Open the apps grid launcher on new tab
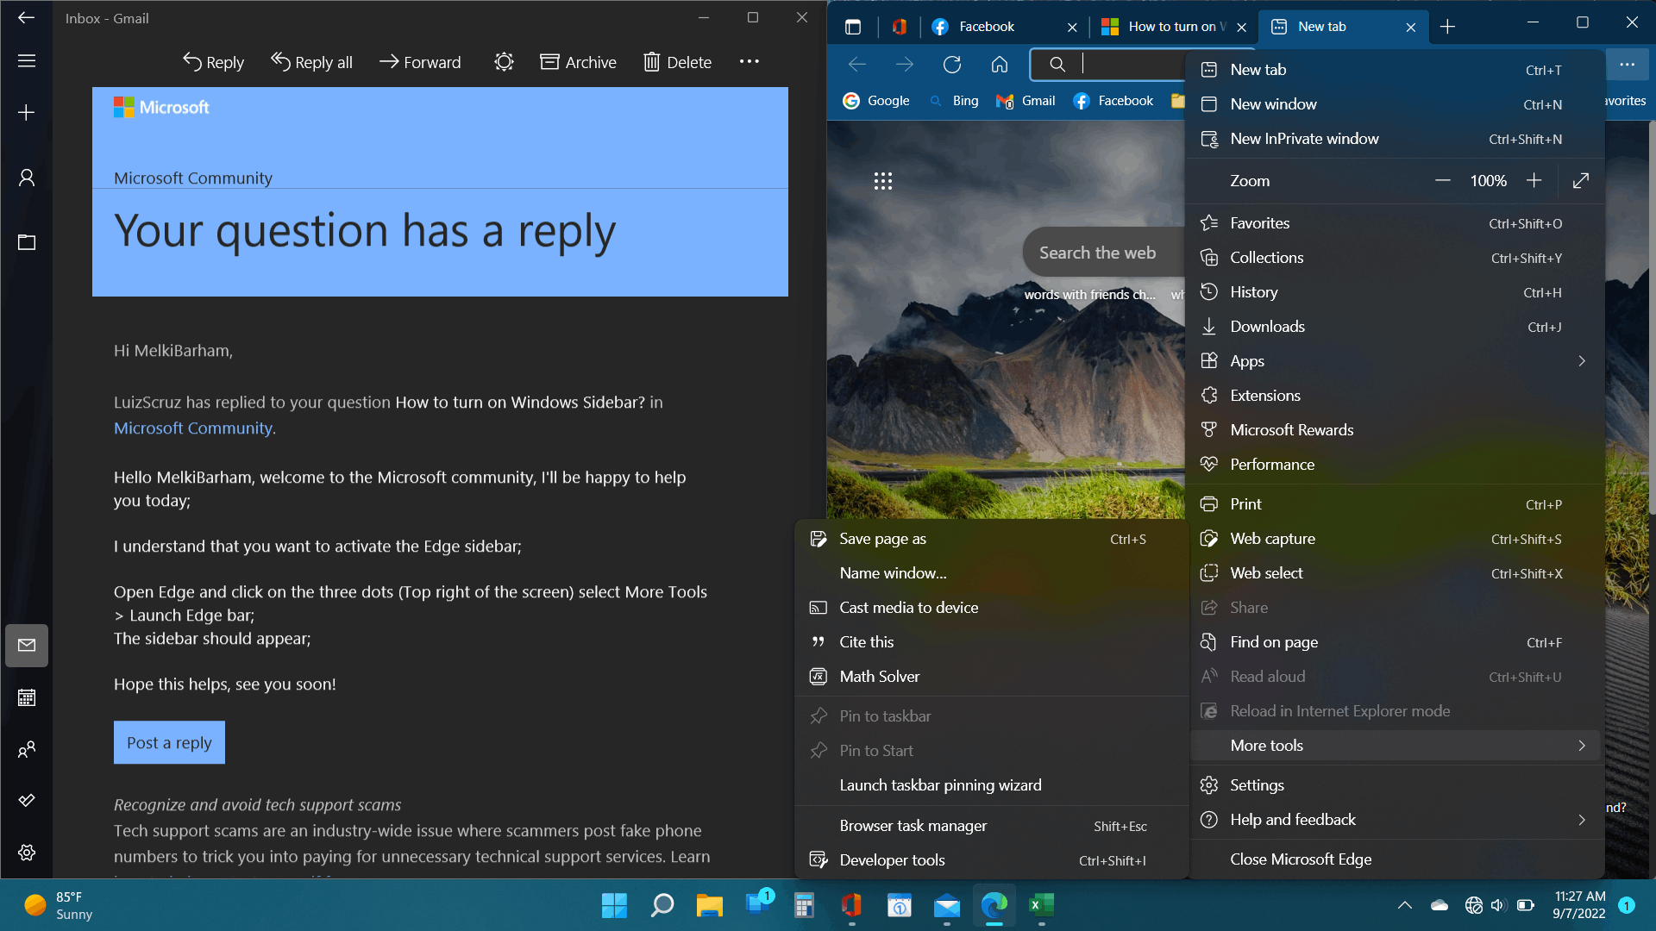1656x931 pixels. point(882,181)
